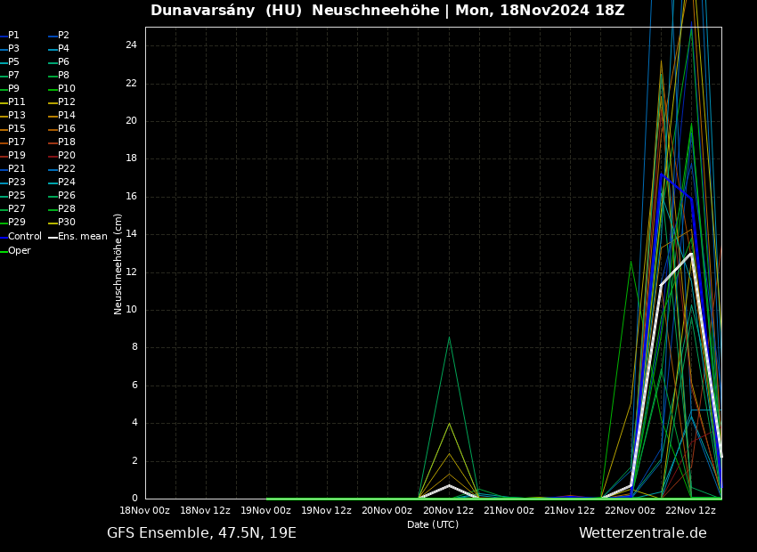Click the 18Nov 00z x-axis tick label
757x552 pixels.
pyautogui.click(x=144, y=511)
